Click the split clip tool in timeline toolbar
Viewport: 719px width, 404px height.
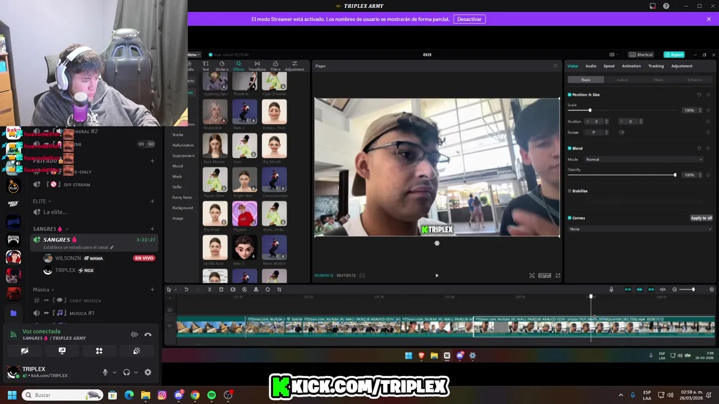210,290
